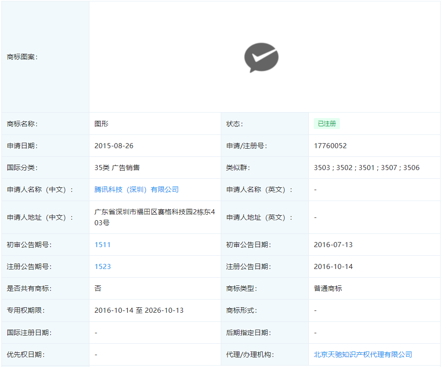
Task: Click the 35类 广告销售 classification value
Action: tap(117, 168)
